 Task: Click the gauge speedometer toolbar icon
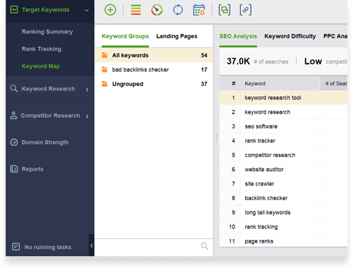[157, 10]
